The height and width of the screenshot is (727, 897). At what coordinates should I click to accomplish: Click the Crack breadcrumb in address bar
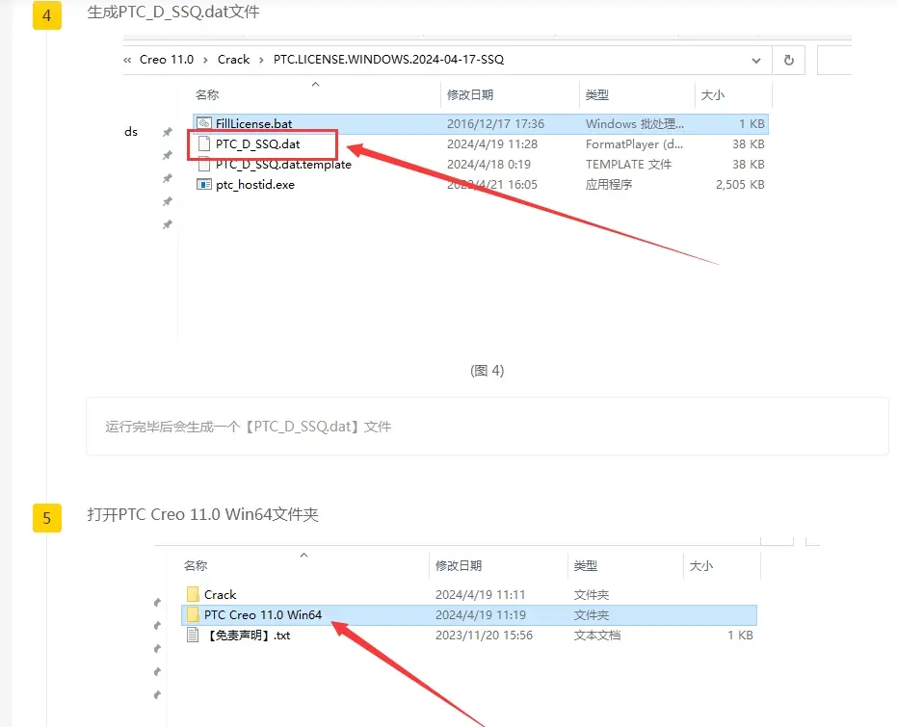point(233,60)
